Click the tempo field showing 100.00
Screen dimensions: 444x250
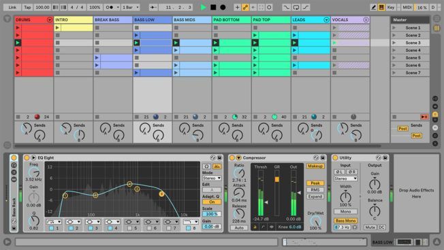pos(42,7)
